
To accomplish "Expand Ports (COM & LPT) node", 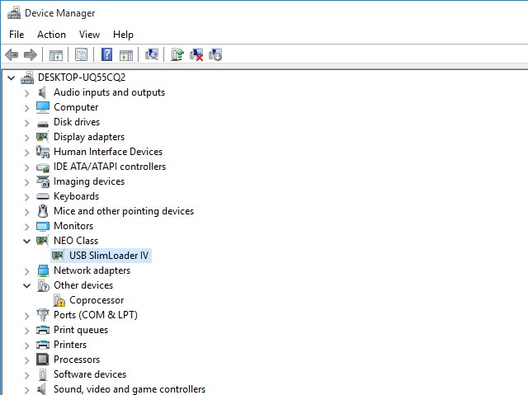I will tap(27, 315).
